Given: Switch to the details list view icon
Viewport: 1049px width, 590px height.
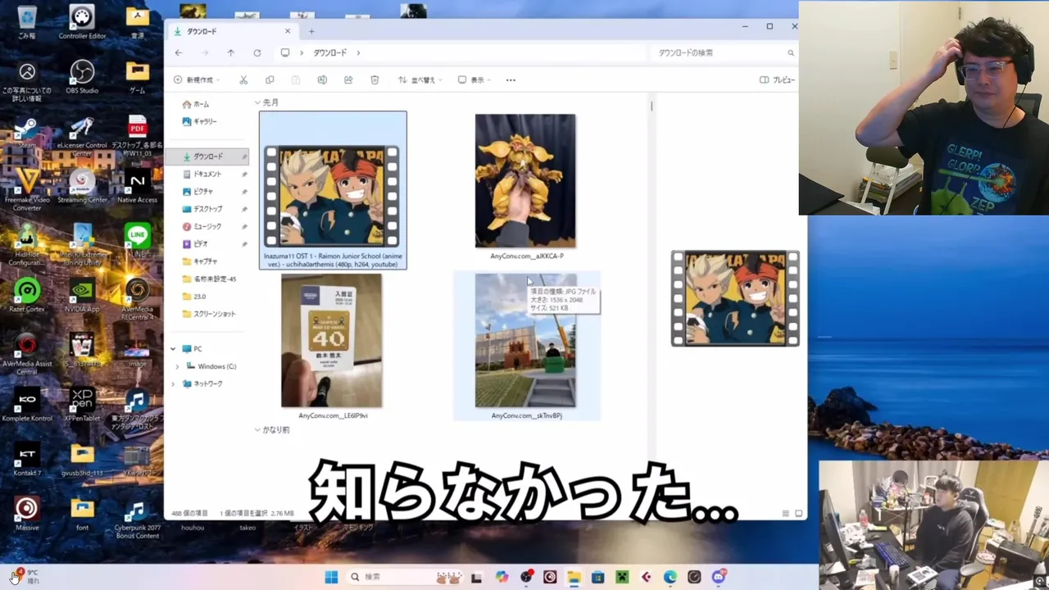Looking at the screenshot, I should [x=785, y=513].
